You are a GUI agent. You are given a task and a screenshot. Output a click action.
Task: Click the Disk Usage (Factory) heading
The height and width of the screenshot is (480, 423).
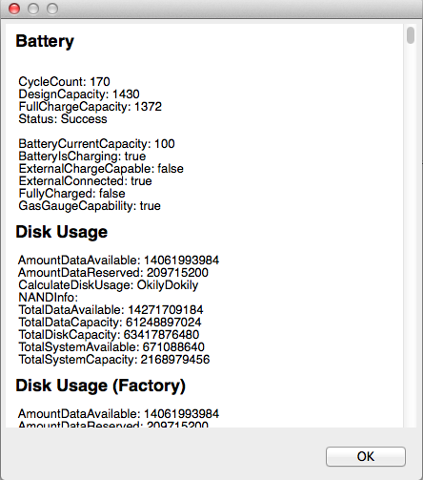[100, 386]
